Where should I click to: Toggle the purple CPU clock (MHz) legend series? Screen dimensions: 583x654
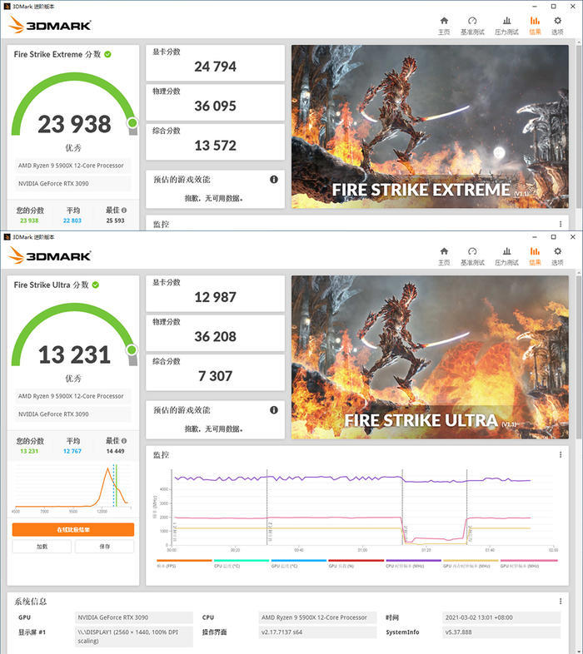[x=413, y=563]
